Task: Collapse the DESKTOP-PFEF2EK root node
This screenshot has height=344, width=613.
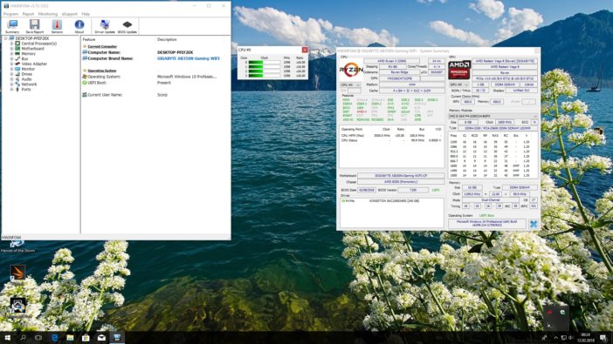Action: [x=5, y=38]
